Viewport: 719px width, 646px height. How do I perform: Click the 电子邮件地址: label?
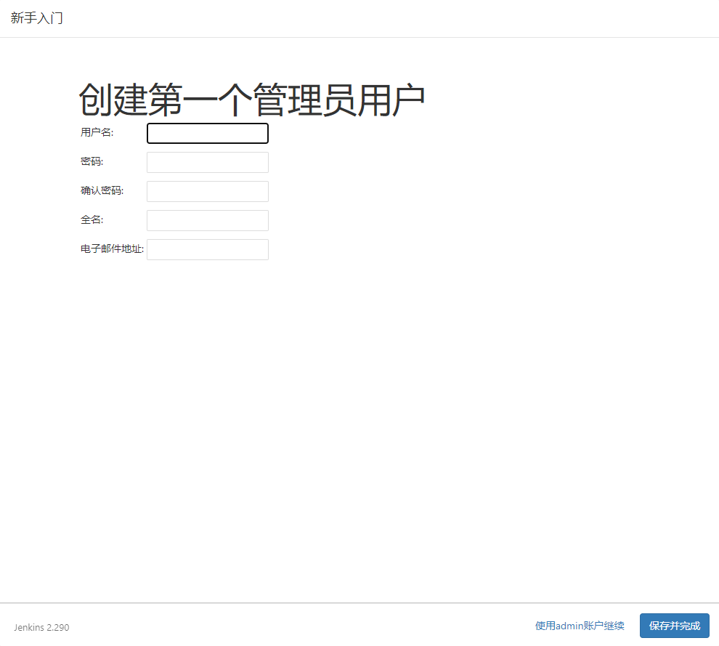(x=112, y=249)
